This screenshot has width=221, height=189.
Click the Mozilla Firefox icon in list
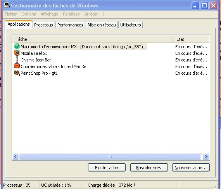(17, 53)
